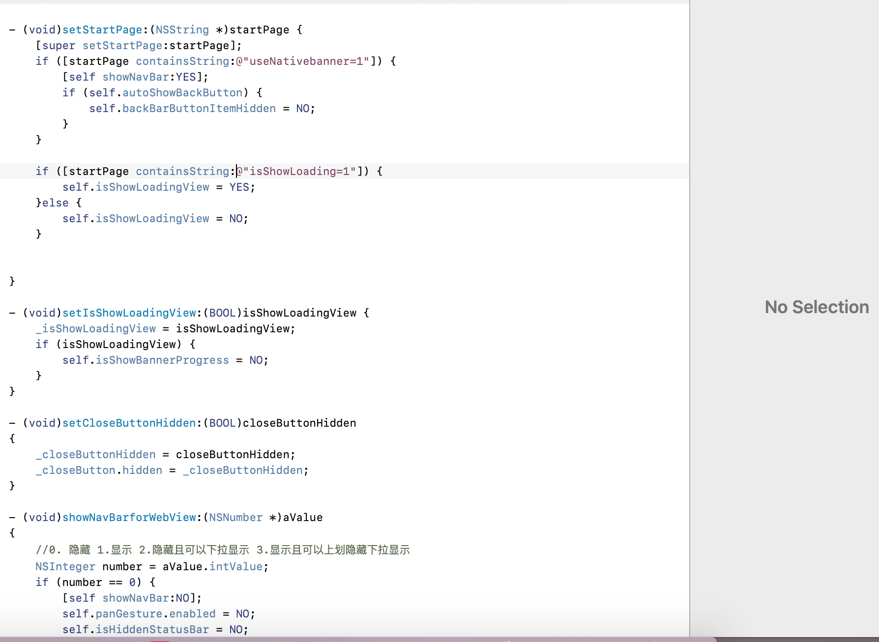This screenshot has height=642, width=879.
Task: Click the string literal useNativebanner=1
Action: coord(302,61)
